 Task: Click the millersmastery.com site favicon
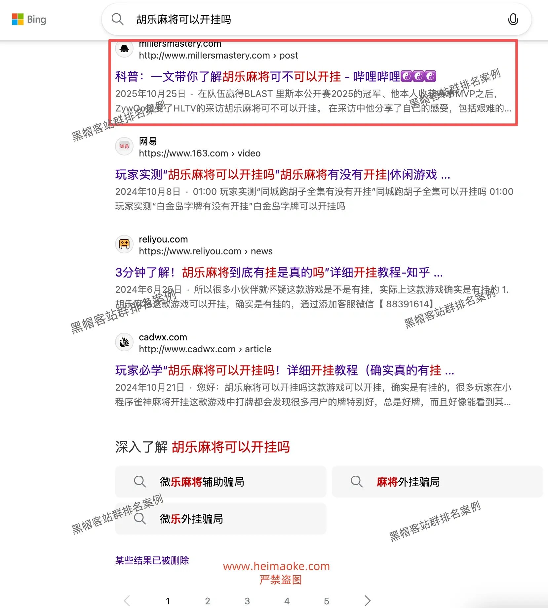[x=124, y=49]
